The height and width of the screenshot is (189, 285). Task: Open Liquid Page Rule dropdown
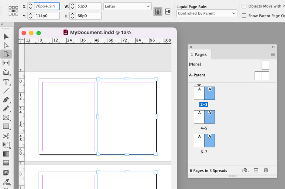[x=207, y=13]
